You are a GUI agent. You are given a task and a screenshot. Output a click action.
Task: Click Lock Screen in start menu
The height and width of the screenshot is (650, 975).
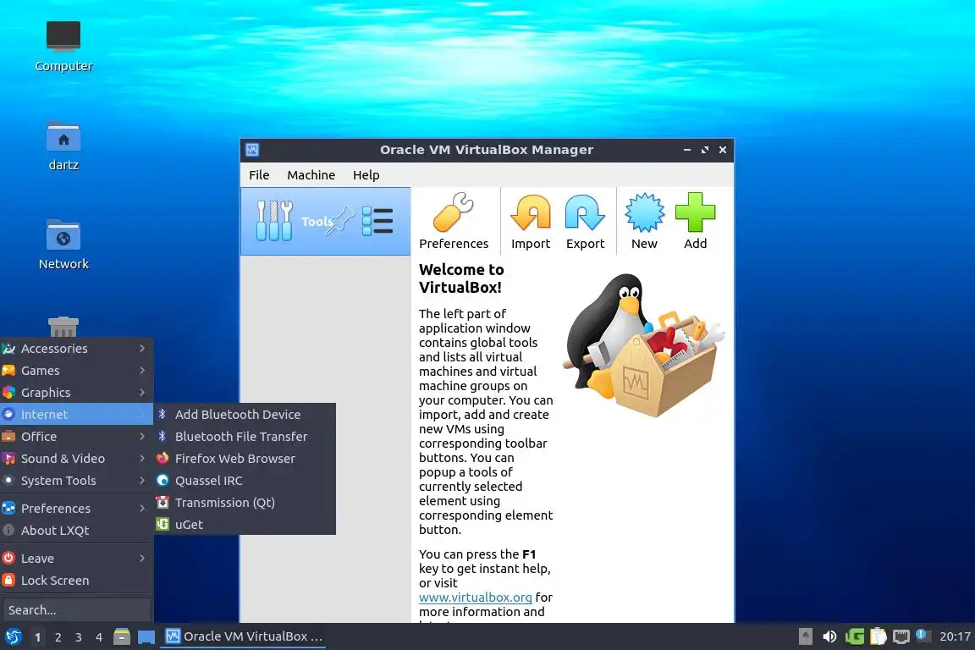pos(76,581)
